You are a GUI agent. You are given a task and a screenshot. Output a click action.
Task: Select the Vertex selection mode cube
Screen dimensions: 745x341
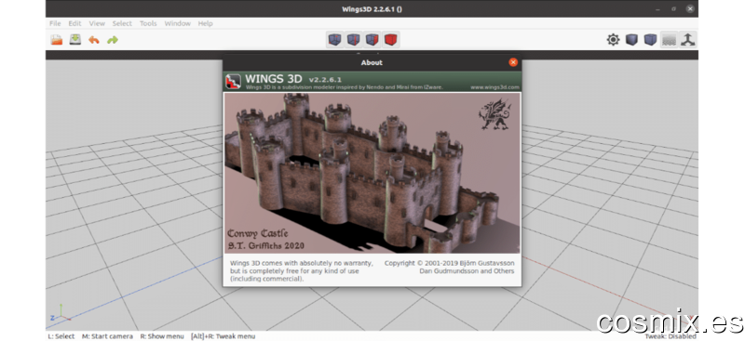pos(335,40)
